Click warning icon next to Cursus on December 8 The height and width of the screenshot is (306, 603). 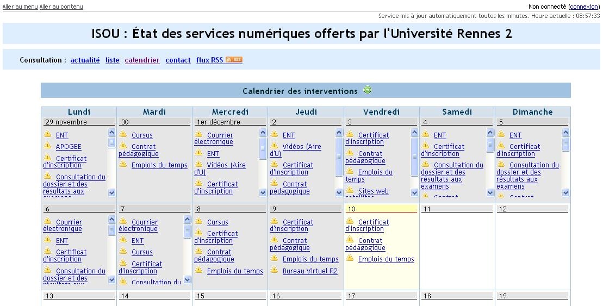point(198,222)
